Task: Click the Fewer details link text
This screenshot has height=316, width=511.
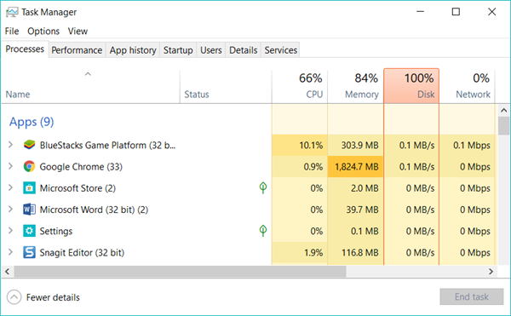Action: point(53,297)
